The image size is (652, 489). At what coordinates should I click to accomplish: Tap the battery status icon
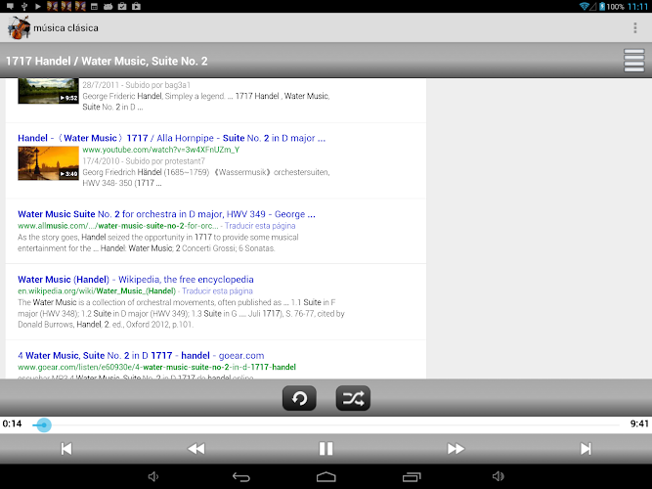click(x=602, y=6)
